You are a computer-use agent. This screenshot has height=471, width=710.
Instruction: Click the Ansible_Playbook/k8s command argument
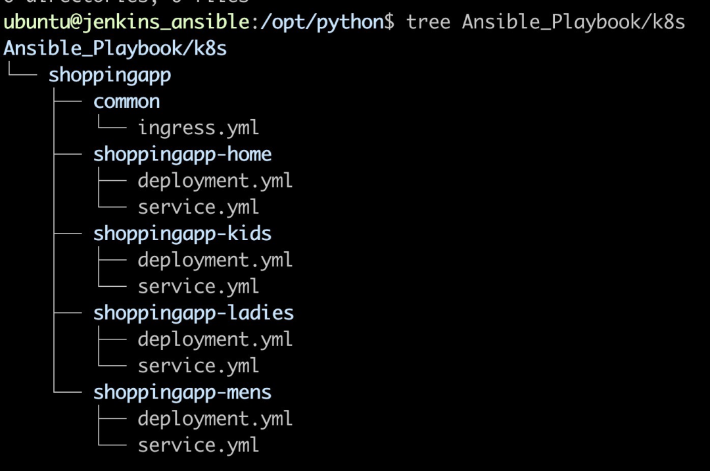(573, 22)
